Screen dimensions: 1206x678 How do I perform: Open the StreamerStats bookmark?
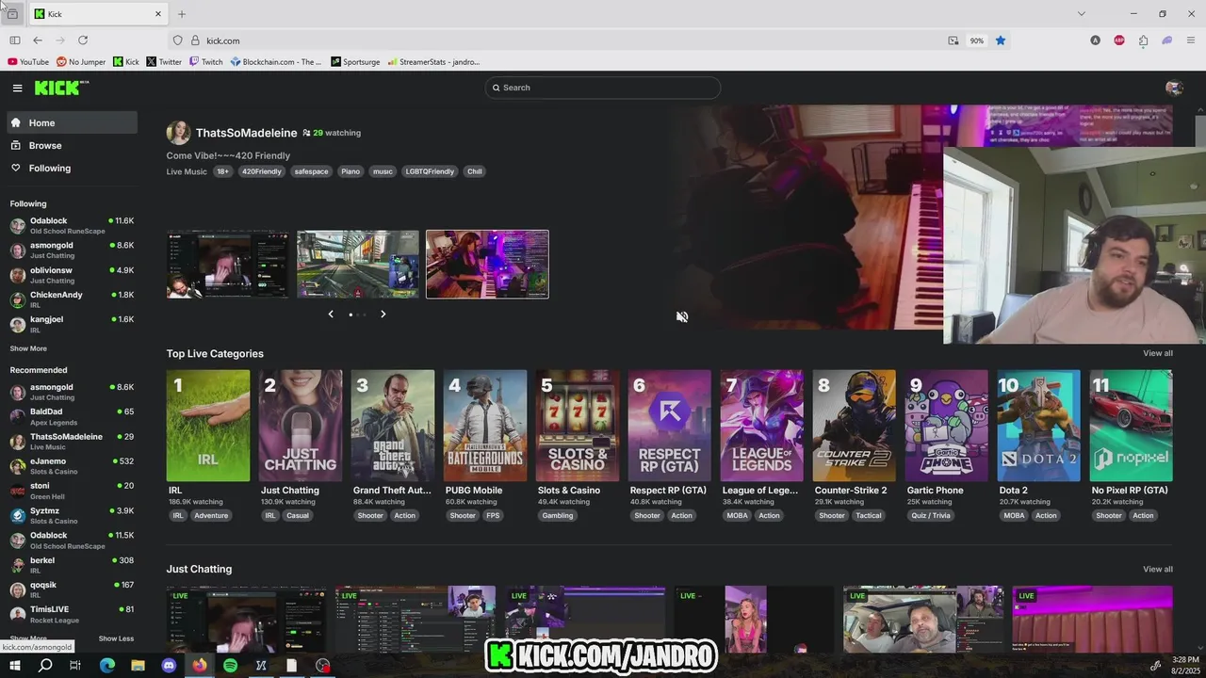(433, 62)
